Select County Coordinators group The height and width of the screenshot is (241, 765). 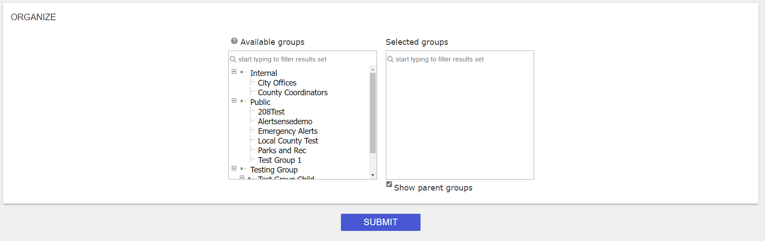pyautogui.click(x=293, y=93)
